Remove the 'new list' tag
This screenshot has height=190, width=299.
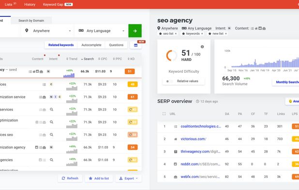tap(226, 34)
